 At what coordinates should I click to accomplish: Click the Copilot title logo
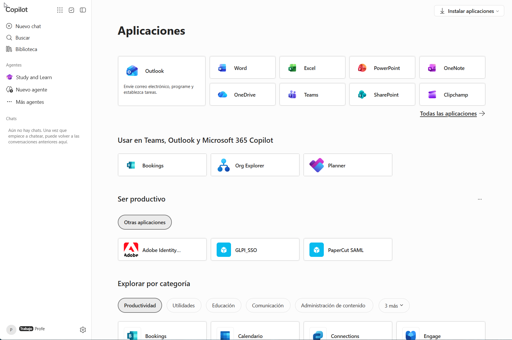17,9
